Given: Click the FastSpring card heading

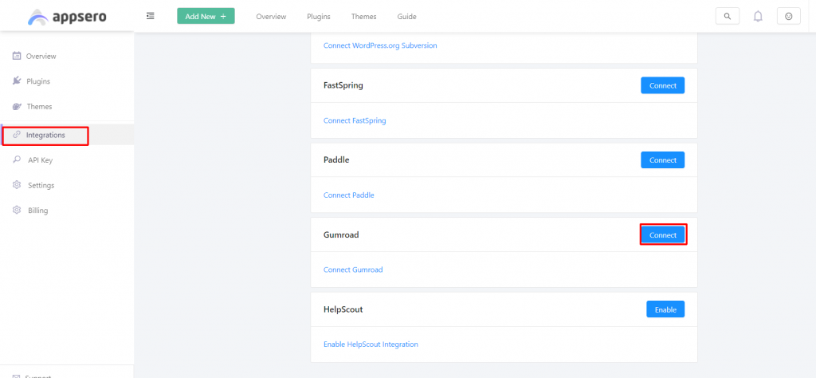Looking at the screenshot, I should (x=343, y=85).
